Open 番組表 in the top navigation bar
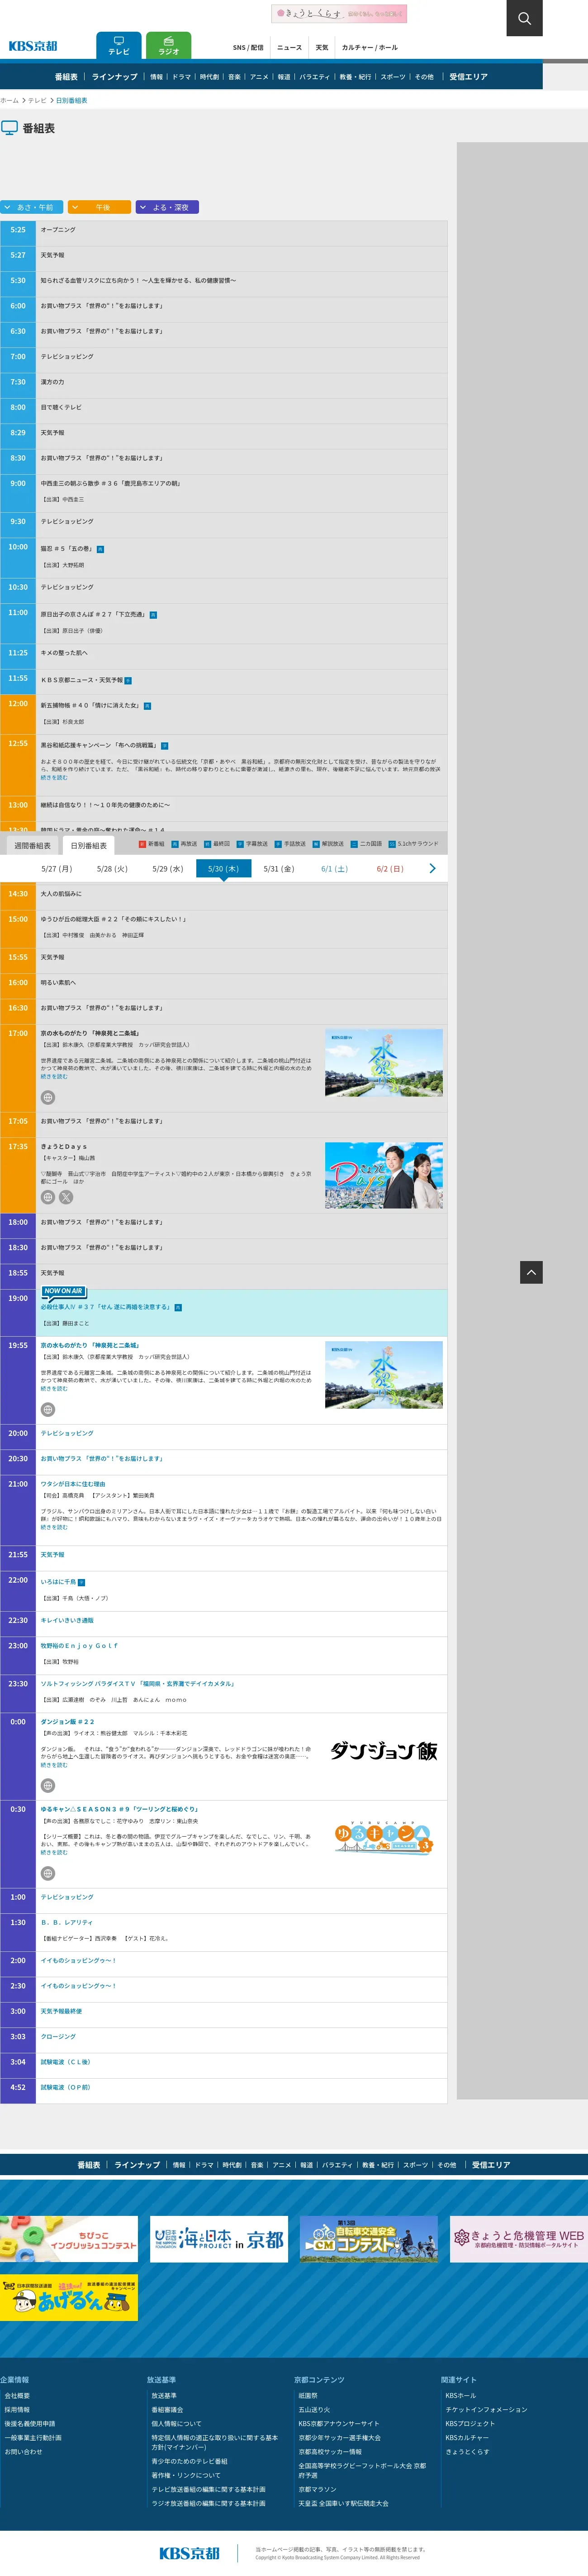 pos(66,77)
